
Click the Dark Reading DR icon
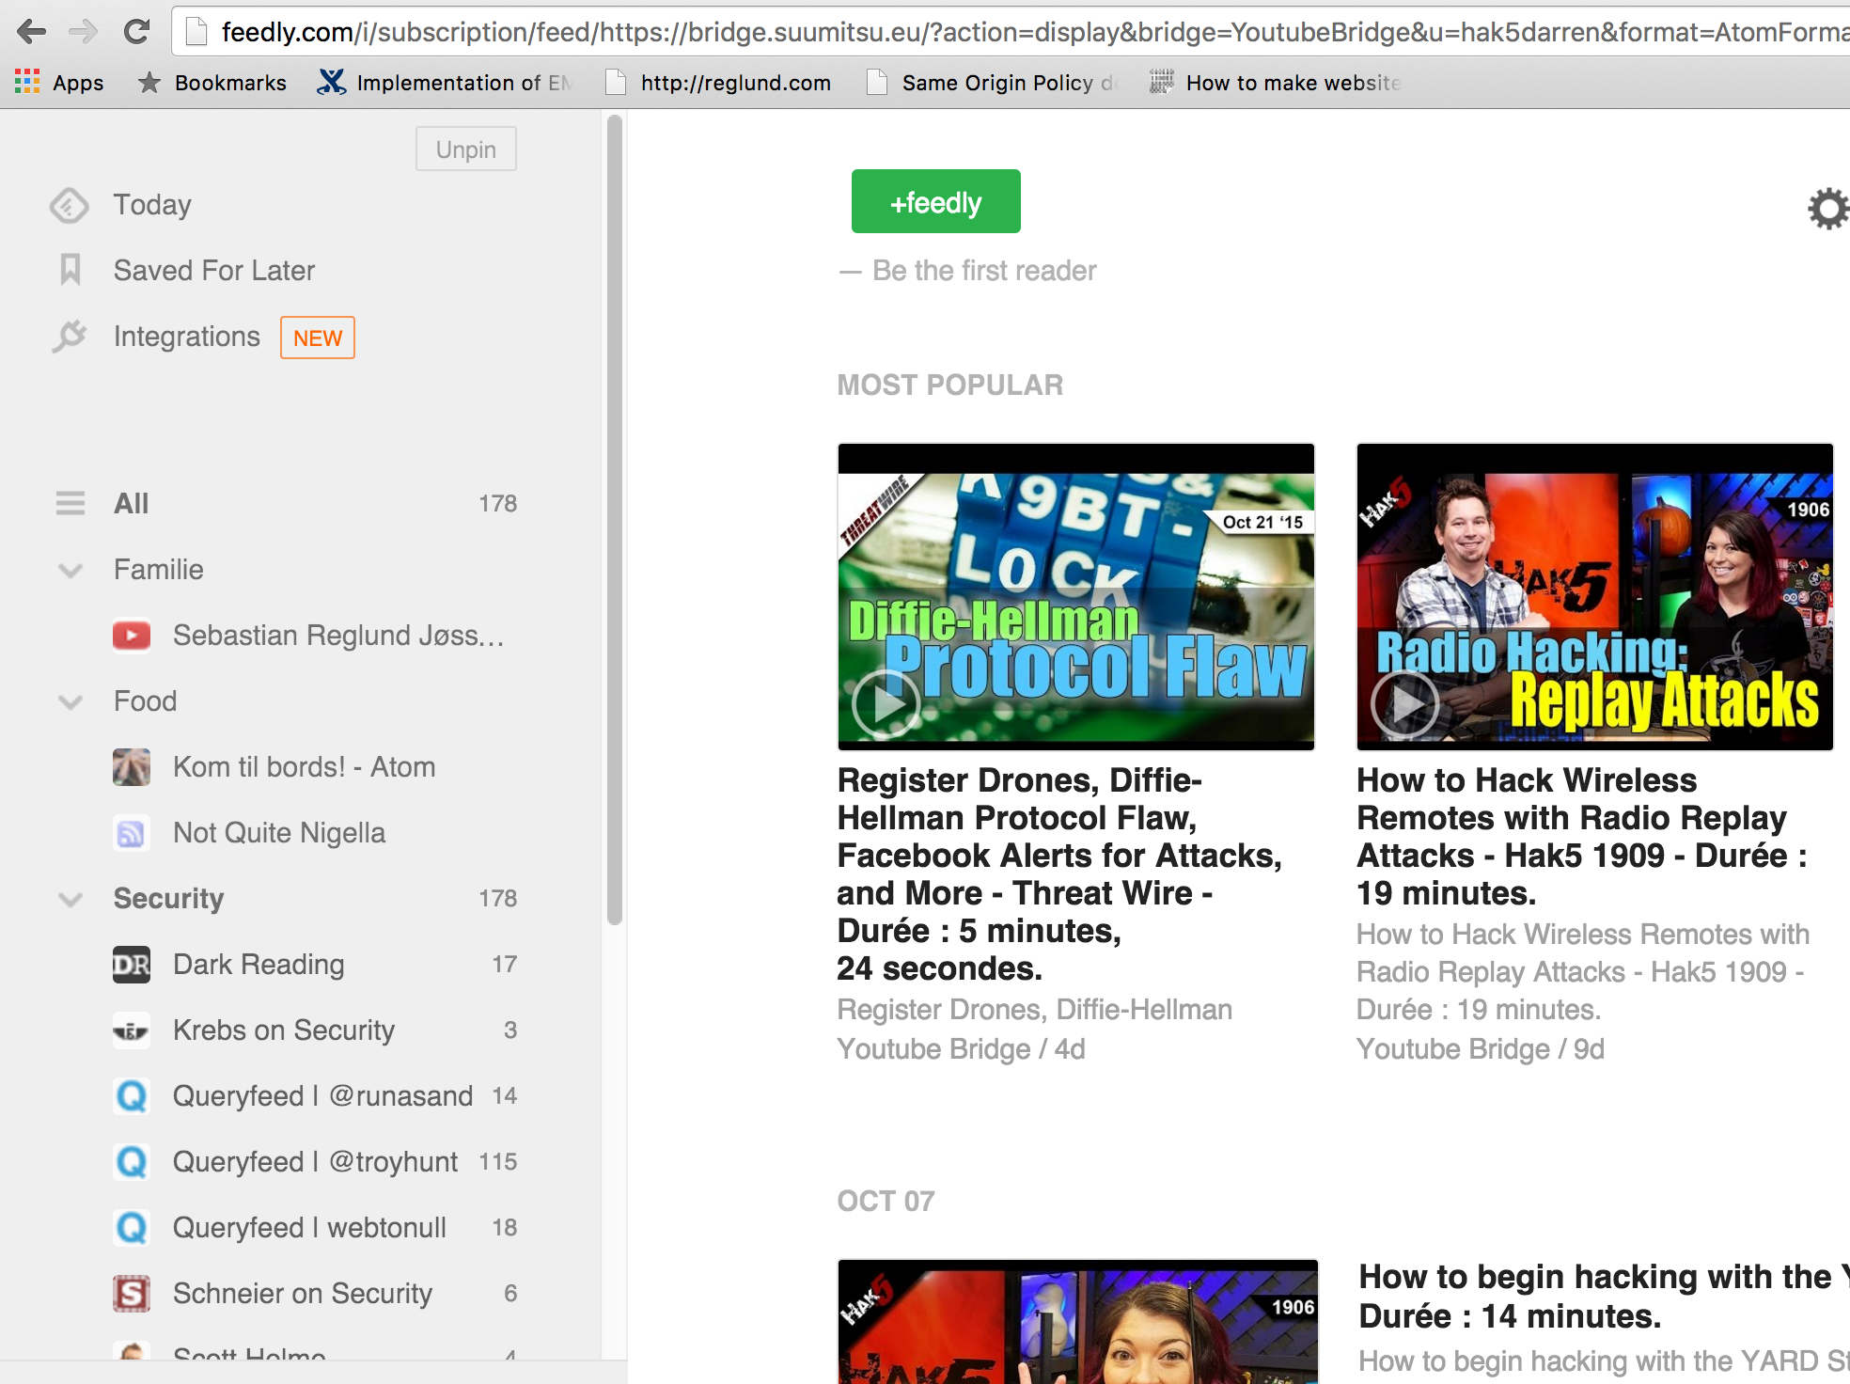tap(132, 965)
